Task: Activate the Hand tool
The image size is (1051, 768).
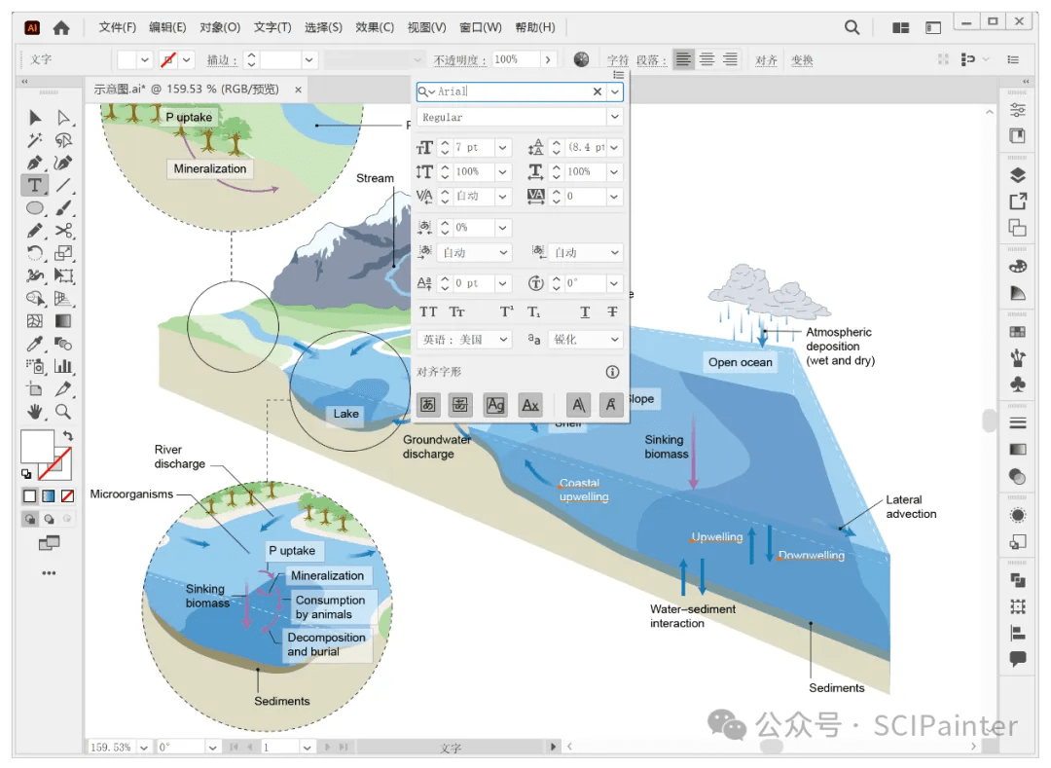Action: (x=35, y=411)
